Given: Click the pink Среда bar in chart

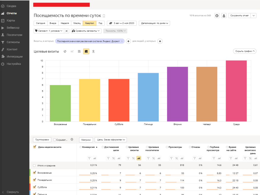Looking at the screenshot, I should [236, 91].
